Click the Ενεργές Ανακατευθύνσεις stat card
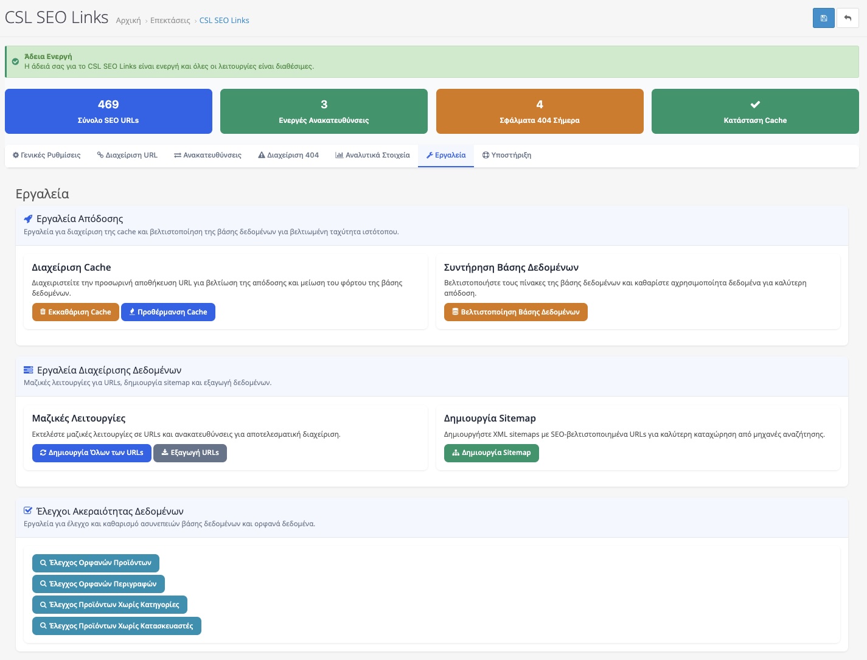The width and height of the screenshot is (867, 660). [324, 111]
